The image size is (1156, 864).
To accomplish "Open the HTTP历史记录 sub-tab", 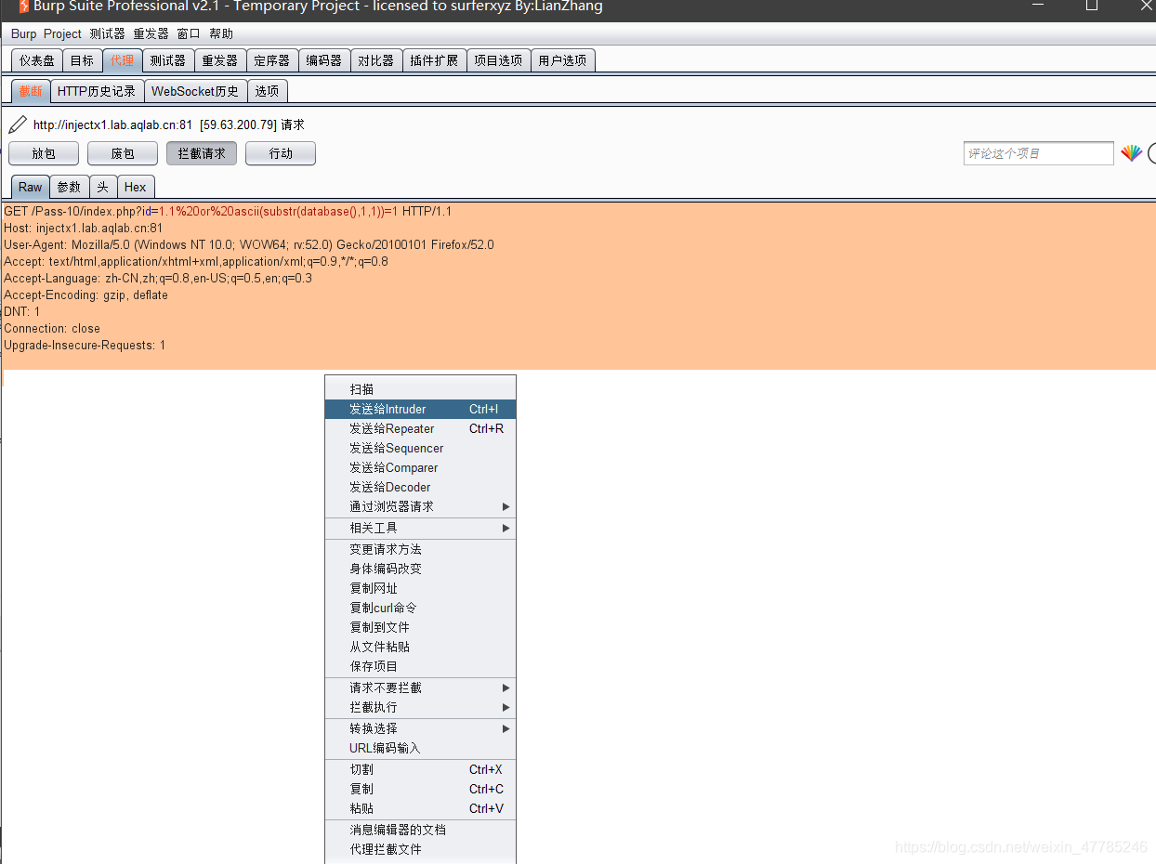I will (97, 91).
